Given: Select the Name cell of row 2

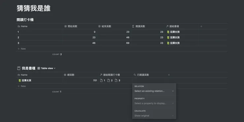Looking at the screenshot, I should 39,37.
